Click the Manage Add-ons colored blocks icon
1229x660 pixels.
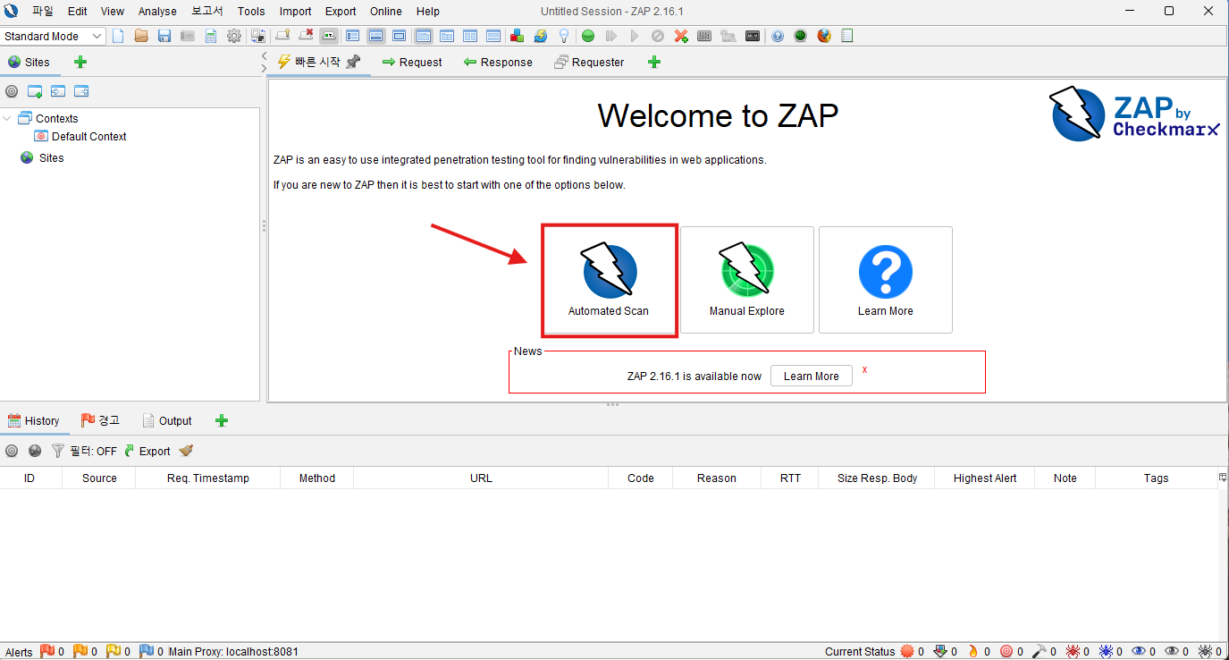pyautogui.click(x=517, y=37)
